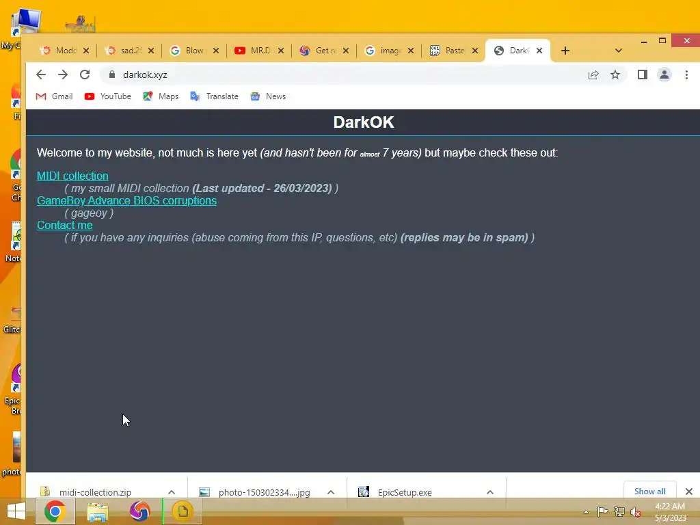Show hidden system tray icons
Screen dimensions: 700x525
click(x=586, y=512)
